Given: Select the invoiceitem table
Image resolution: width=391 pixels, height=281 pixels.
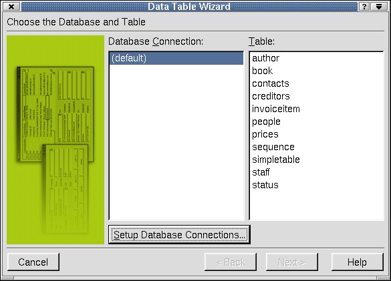Looking at the screenshot, I should tap(276, 109).
